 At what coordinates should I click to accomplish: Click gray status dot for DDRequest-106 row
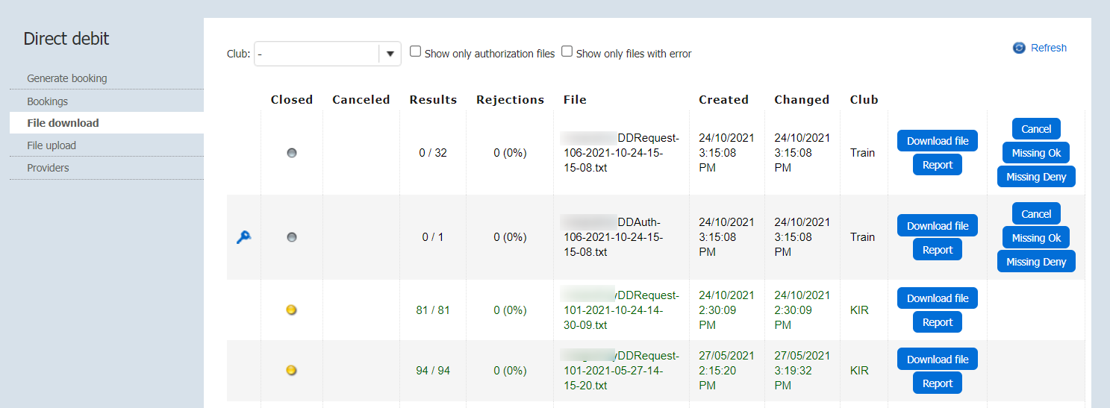coord(292,153)
